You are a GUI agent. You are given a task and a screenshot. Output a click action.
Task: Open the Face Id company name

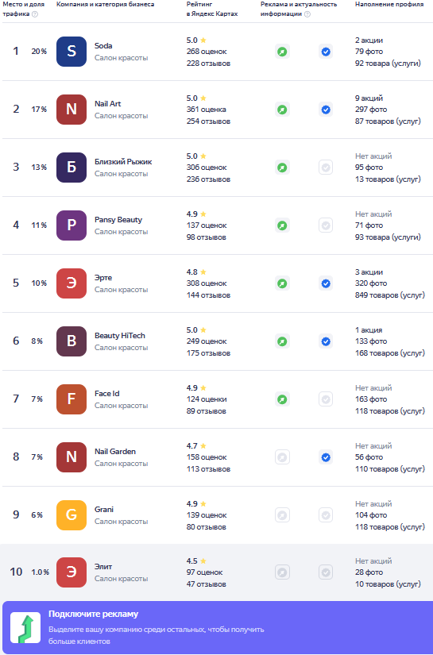(x=107, y=394)
